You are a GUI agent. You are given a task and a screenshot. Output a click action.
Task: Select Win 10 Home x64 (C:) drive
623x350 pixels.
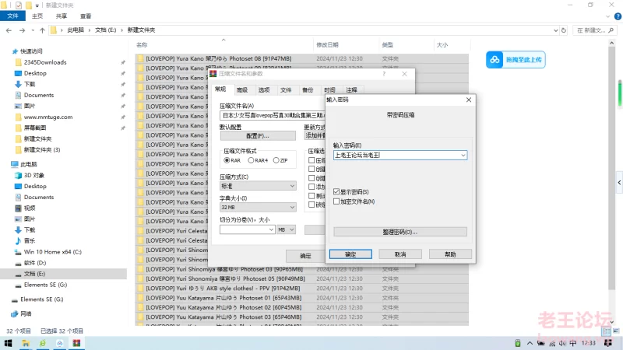click(52, 252)
